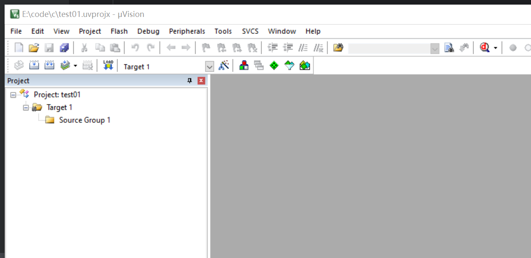Viewport: 531px width, 258px height.
Task: Open Options for Target magic wand
Action: (223, 66)
